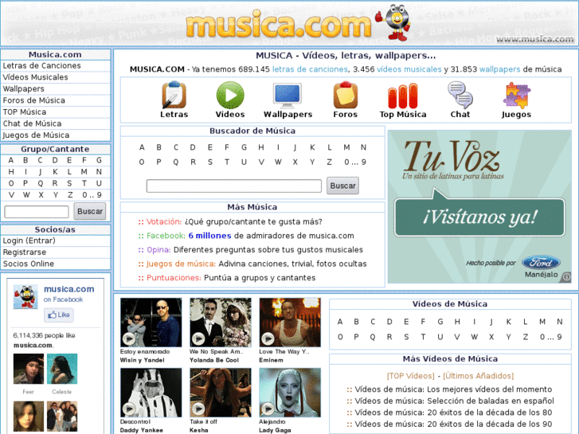This screenshot has width=579, height=434.
Task: Click Buscar button in Buscador de Música
Action: click(x=342, y=186)
